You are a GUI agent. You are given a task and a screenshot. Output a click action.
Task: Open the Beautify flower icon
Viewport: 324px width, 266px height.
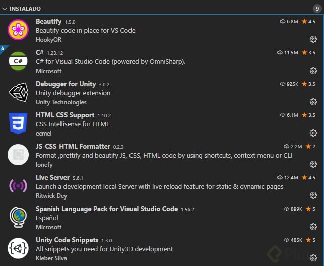(18, 30)
